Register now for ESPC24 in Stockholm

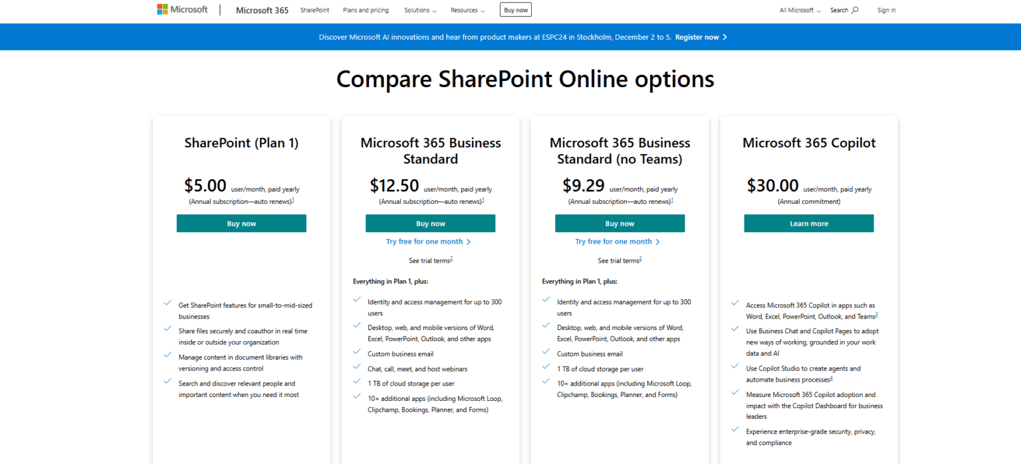click(x=695, y=37)
